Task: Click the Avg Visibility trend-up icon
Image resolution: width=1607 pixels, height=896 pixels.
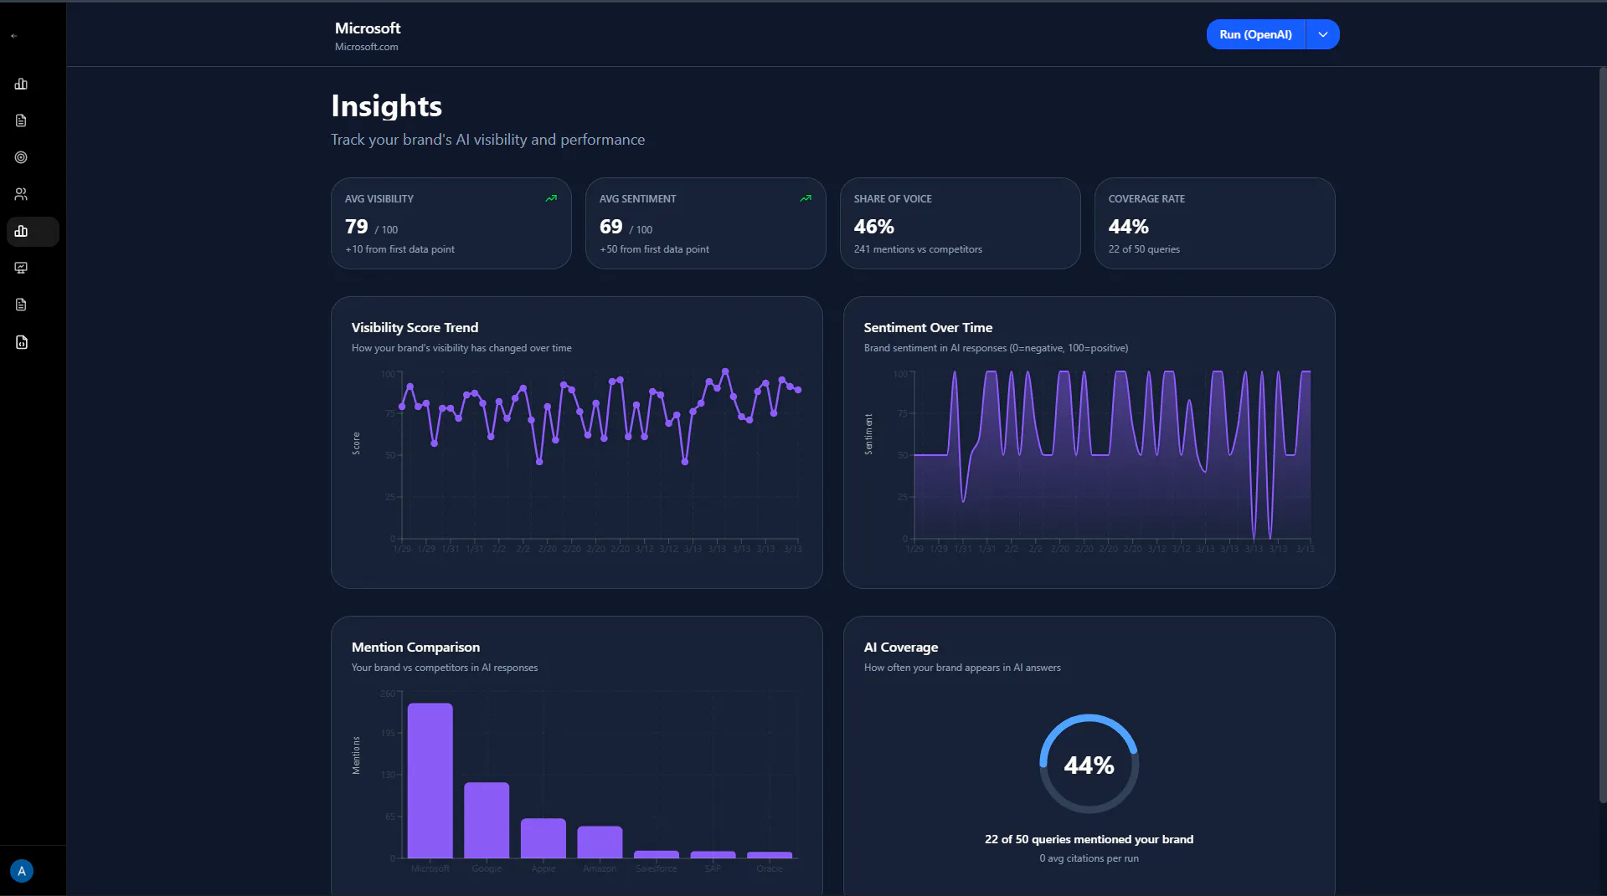Action: click(551, 198)
